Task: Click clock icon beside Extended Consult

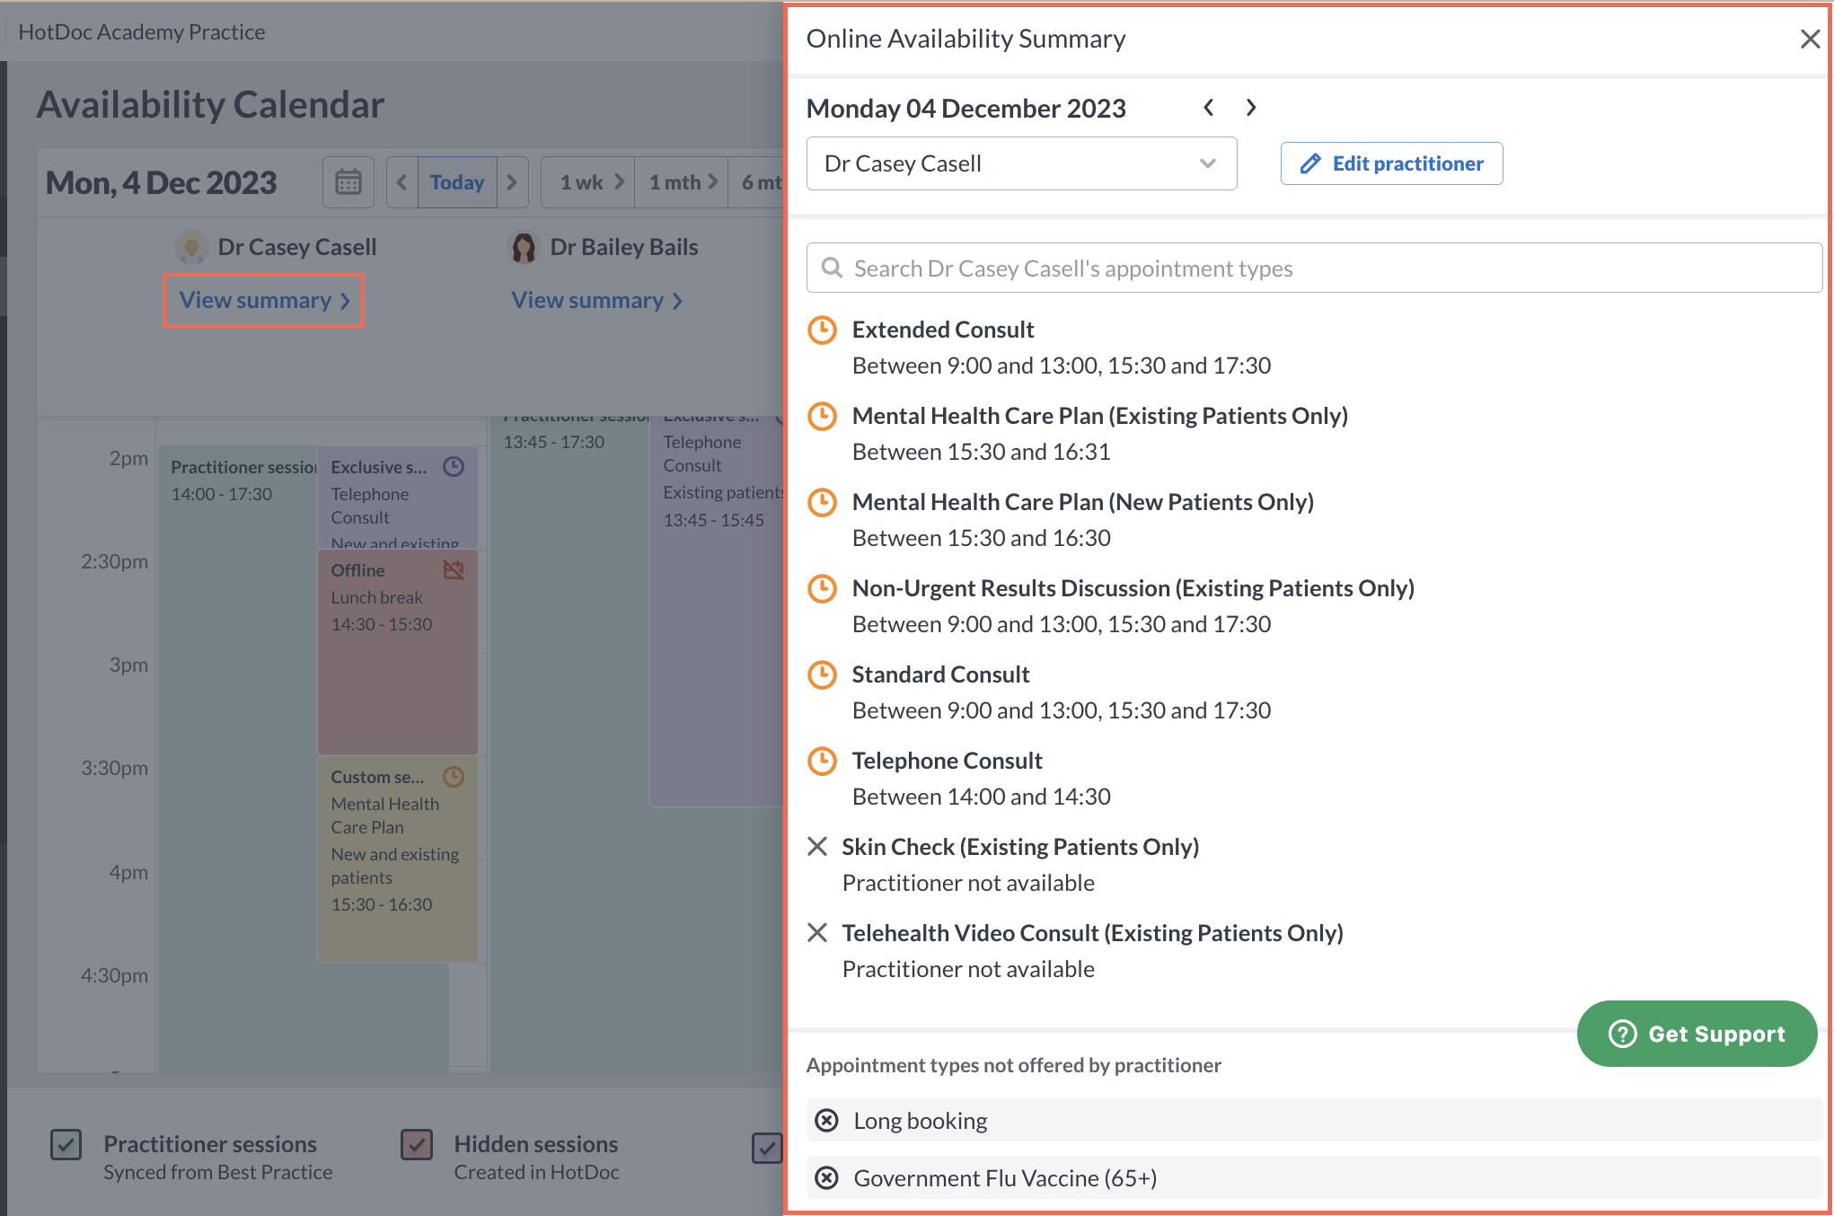Action: pyautogui.click(x=822, y=330)
